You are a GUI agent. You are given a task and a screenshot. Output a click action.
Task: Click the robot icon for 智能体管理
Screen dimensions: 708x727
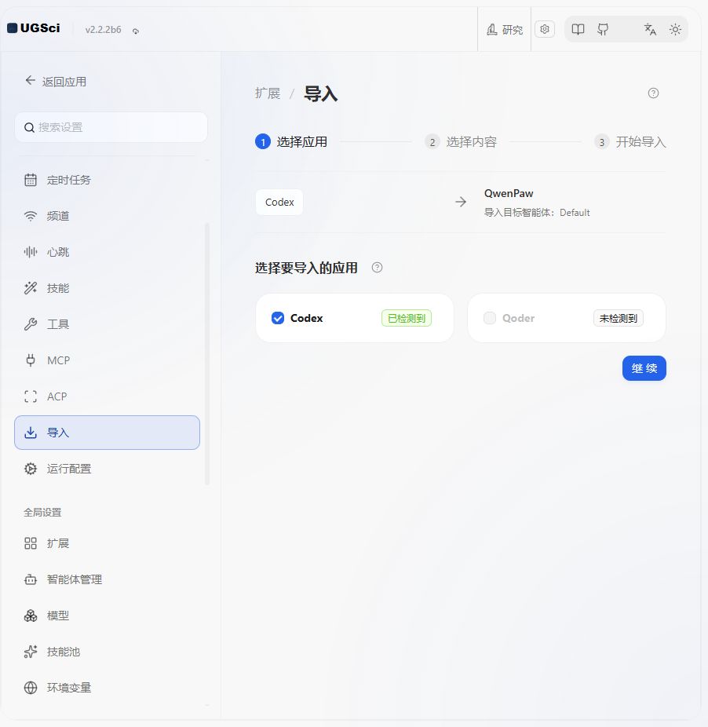(x=31, y=579)
